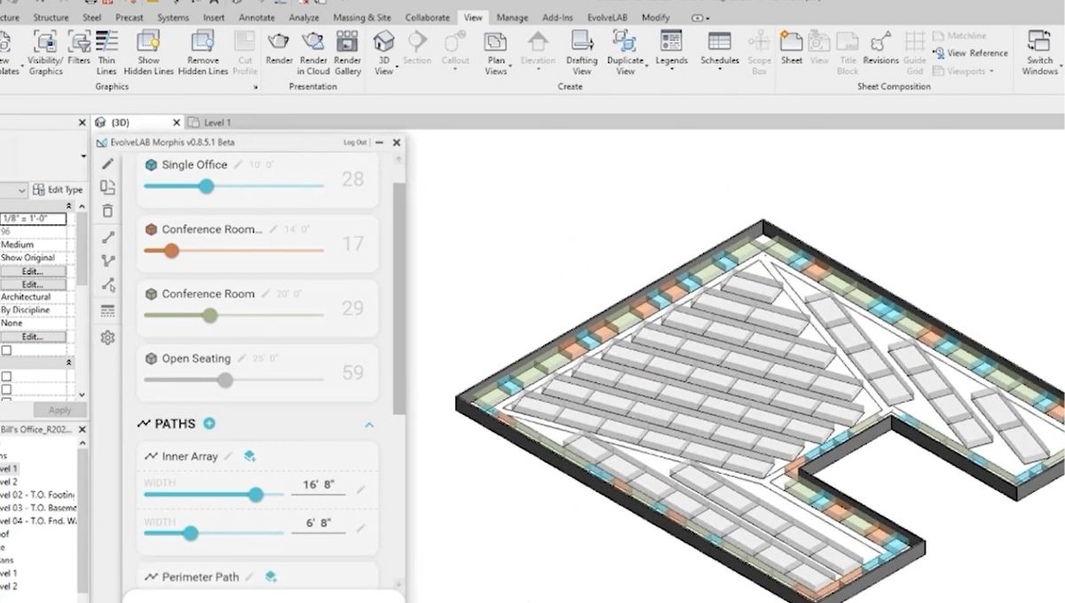The height and width of the screenshot is (603, 1065).
Task: Click the trash delete icon in Morphis sidebar
Action: 107,211
